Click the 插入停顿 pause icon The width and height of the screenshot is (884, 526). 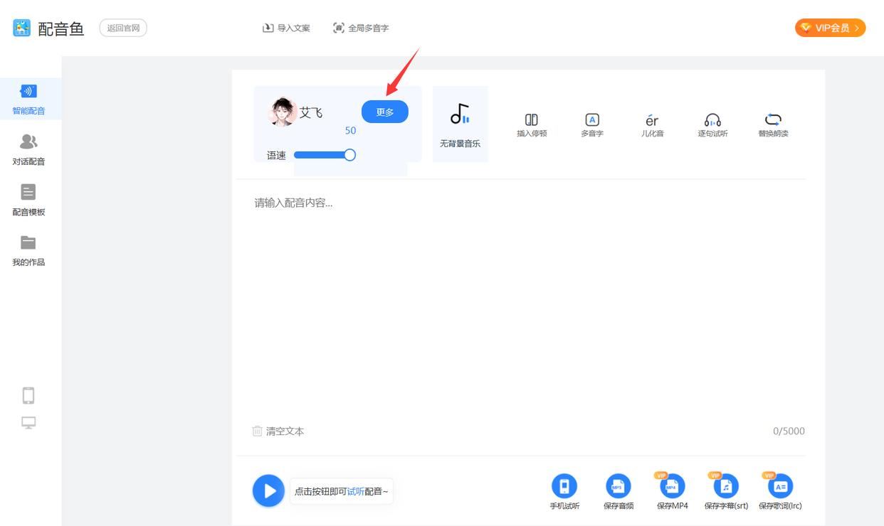tap(531, 119)
